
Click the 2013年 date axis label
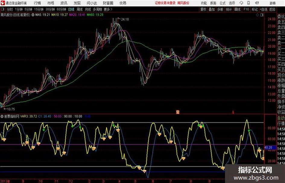pos(5,181)
